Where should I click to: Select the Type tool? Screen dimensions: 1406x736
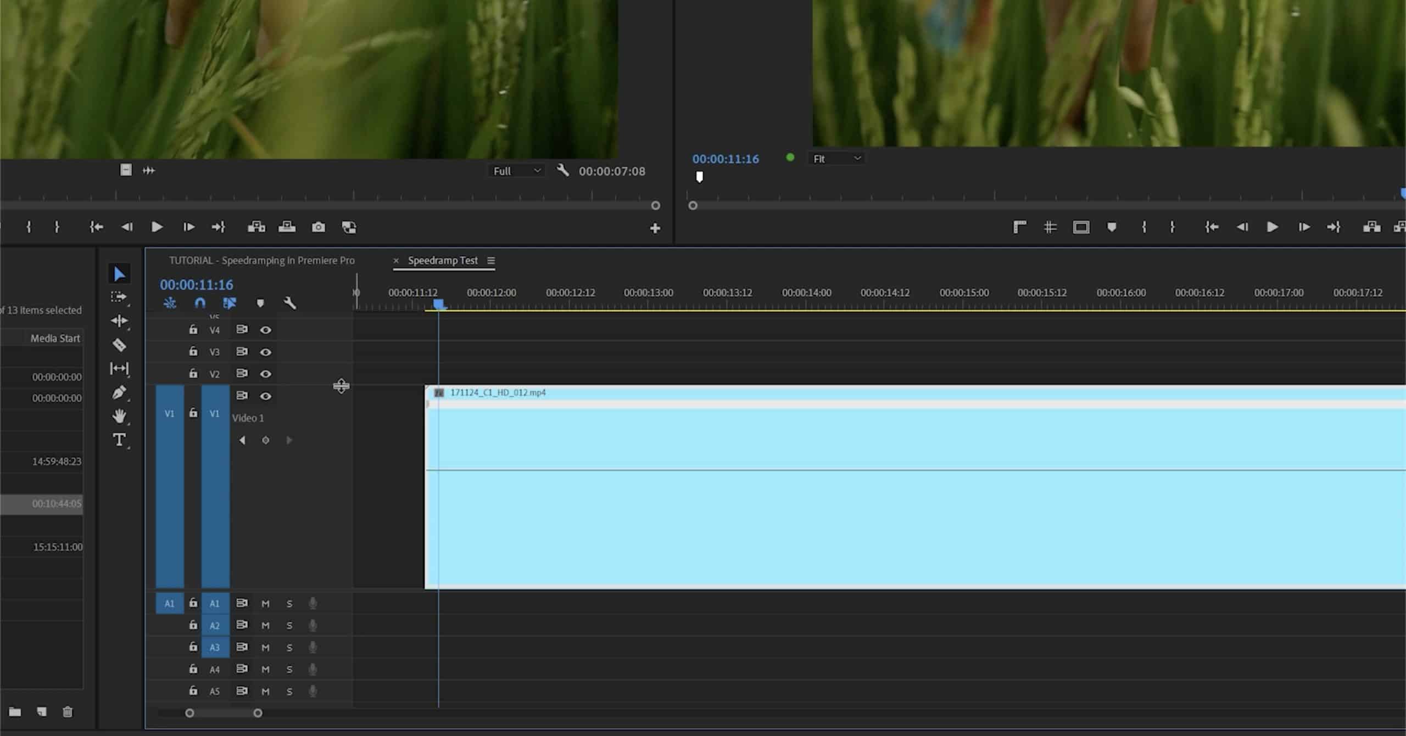[x=119, y=440]
